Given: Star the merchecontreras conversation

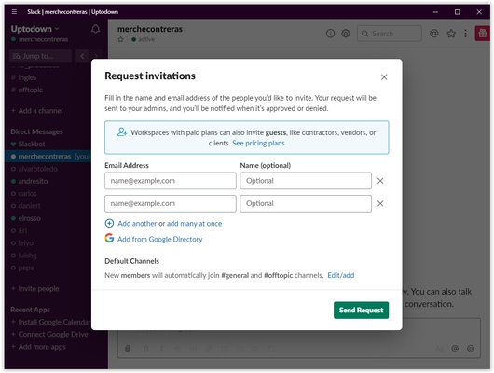Looking at the screenshot, I should (120, 39).
